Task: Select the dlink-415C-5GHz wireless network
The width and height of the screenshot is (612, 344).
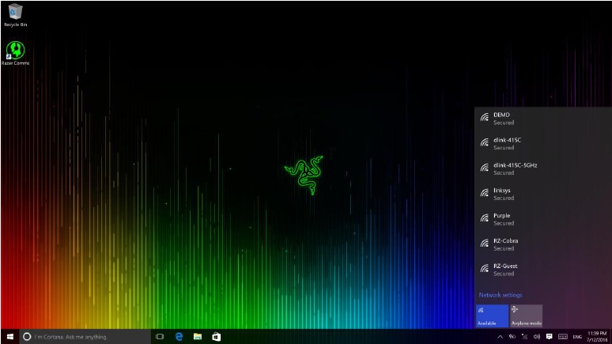Action: pos(543,168)
